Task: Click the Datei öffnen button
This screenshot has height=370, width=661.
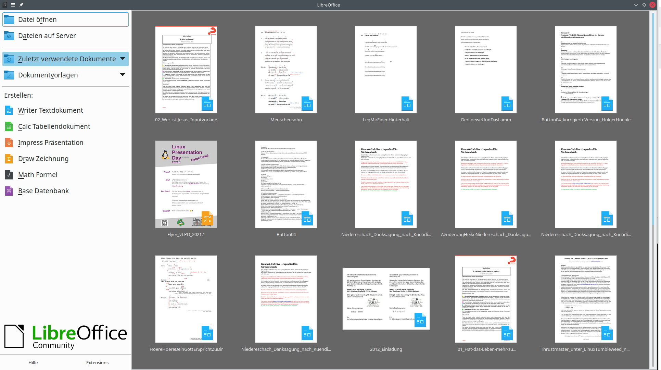Action: coord(65,20)
